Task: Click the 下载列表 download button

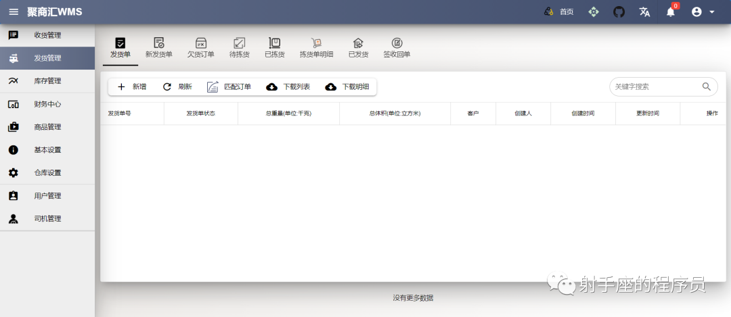Action: (x=288, y=87)
